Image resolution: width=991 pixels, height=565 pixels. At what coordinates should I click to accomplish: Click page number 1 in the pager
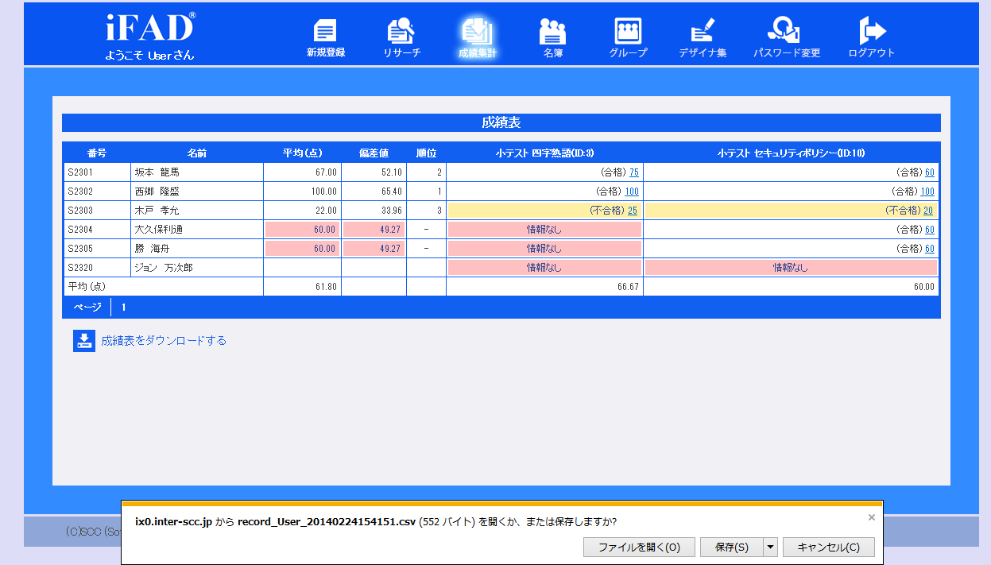click(124, 307)
